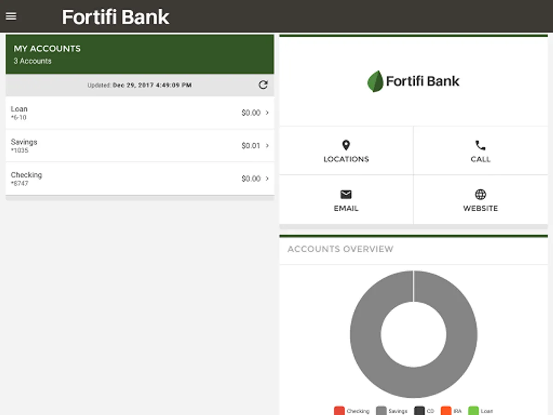553x415 pixels.
Task: Click the Checking $0.00 balance
Action: tap(251, 178)
